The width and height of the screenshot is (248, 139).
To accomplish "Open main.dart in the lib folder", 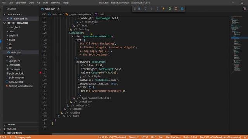I will (16, 53).
